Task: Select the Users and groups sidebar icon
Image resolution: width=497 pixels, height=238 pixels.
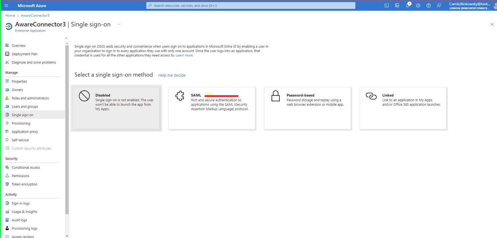Action: pos(7,106)
